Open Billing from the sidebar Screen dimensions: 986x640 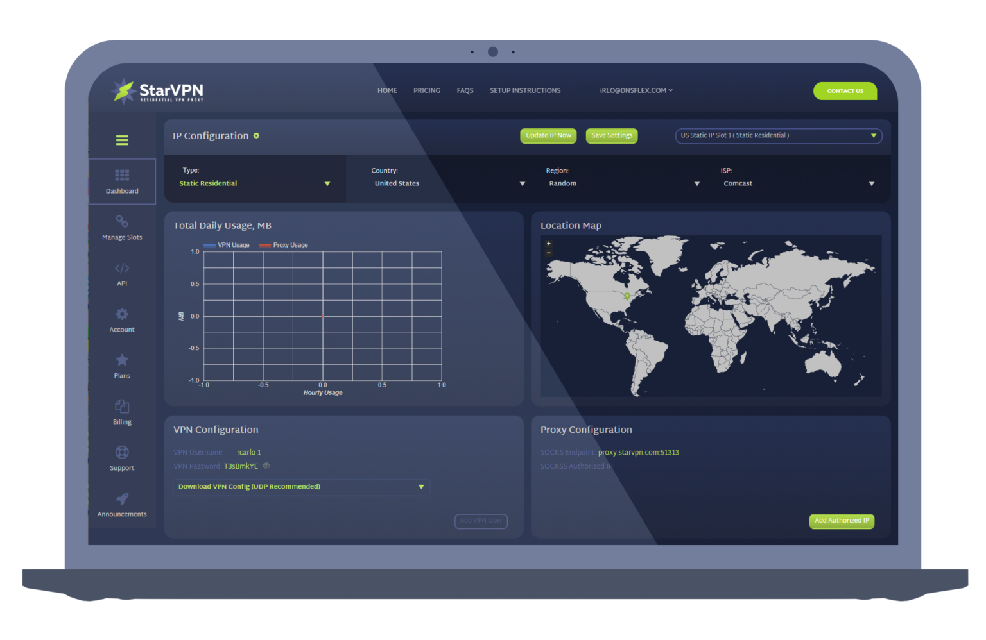[x=121, y=407]
